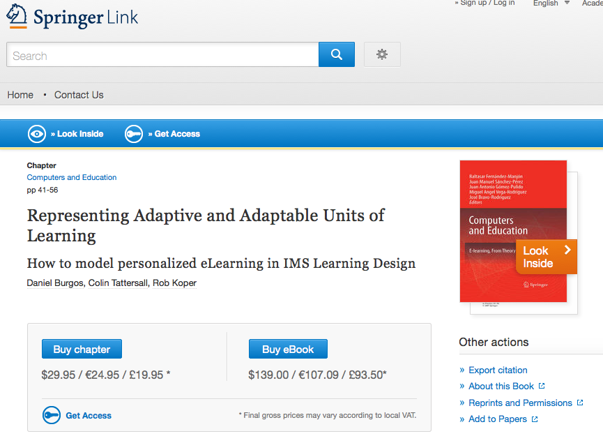
Task: Click external link icon after Reprints and Permissions
Action: point(580,403)
